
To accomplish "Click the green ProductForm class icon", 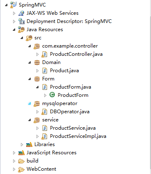I will [52, 95].
